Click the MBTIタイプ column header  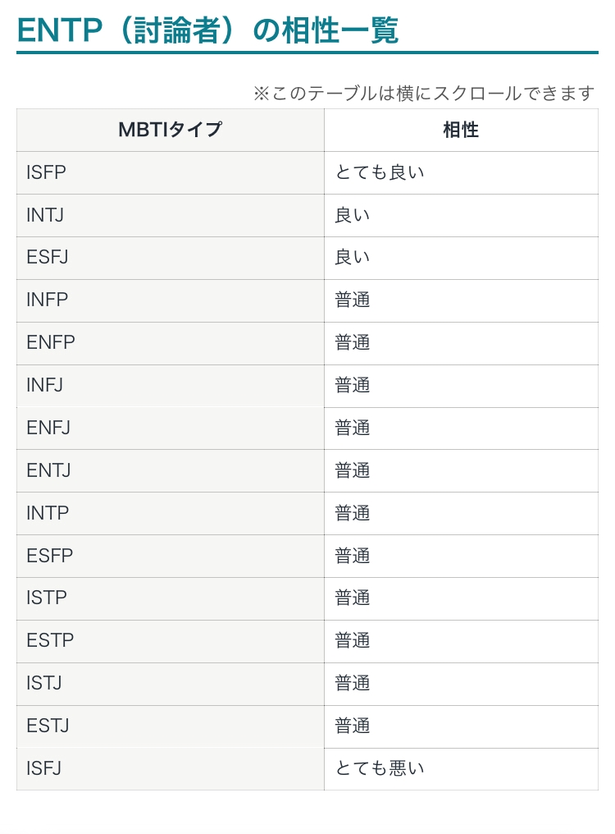(x=170, y=130)
